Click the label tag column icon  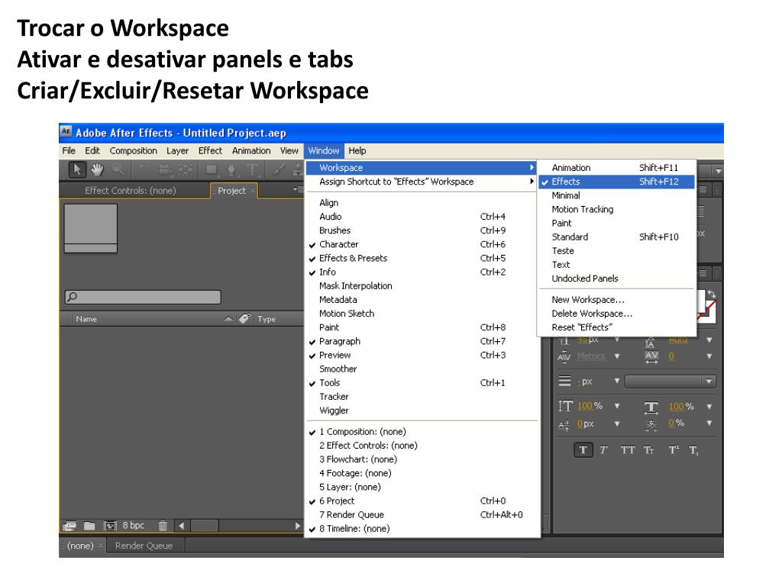[244, 318]
